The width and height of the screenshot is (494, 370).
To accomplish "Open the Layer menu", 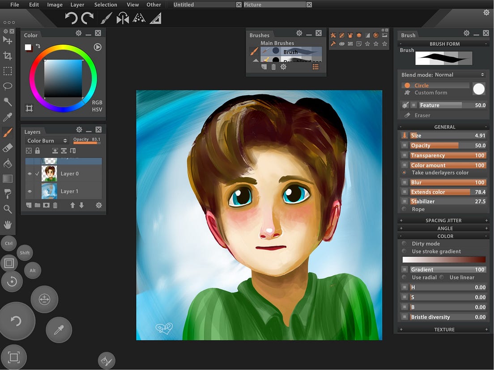I will click(x=77, y=5).
